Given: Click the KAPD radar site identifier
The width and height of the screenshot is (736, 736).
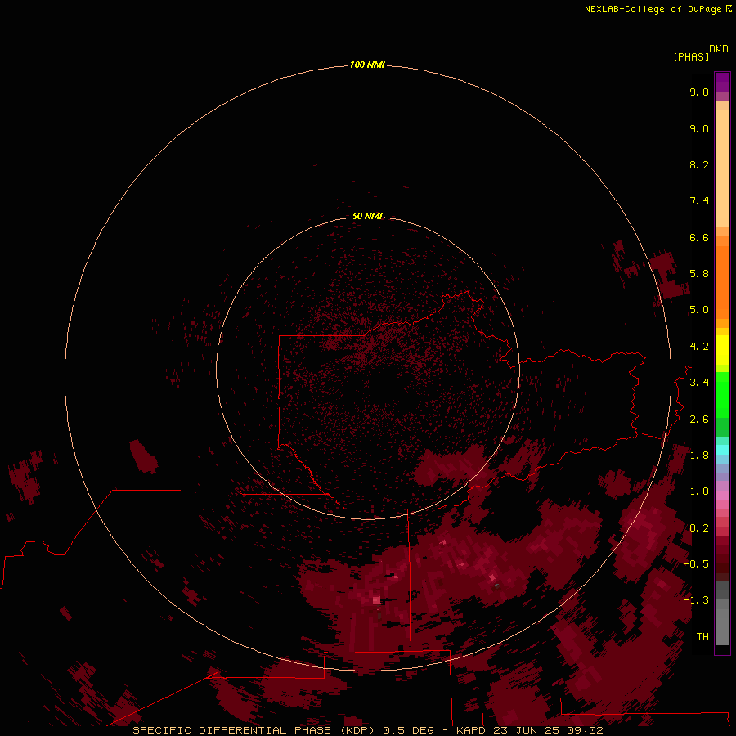Looking at the screenshot, I should tap(471, 730).
